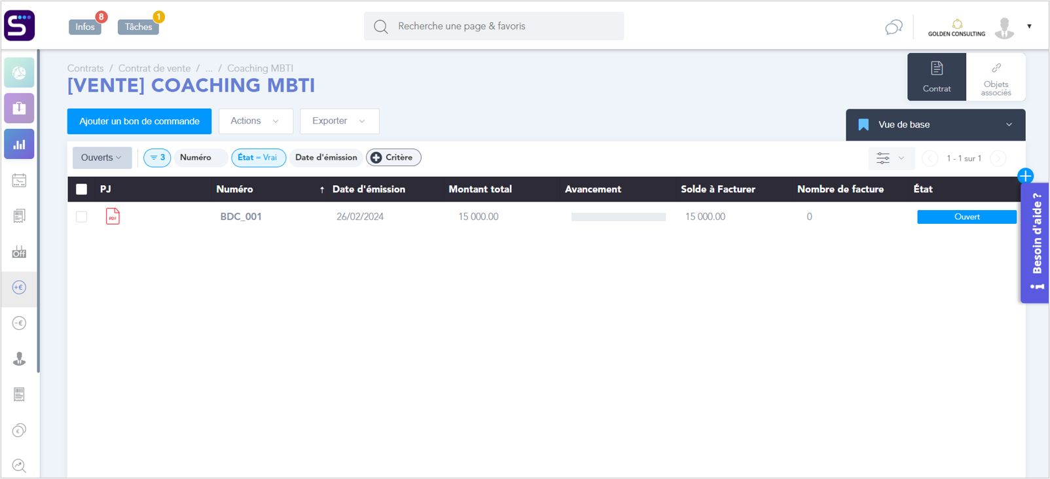Click the user avatar silhouette

pos(1004,27)
